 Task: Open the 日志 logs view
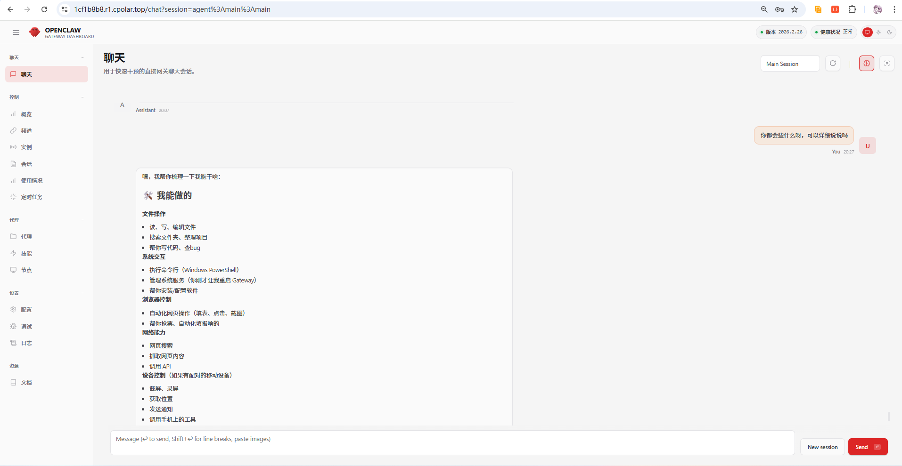(x=26, y=343)
